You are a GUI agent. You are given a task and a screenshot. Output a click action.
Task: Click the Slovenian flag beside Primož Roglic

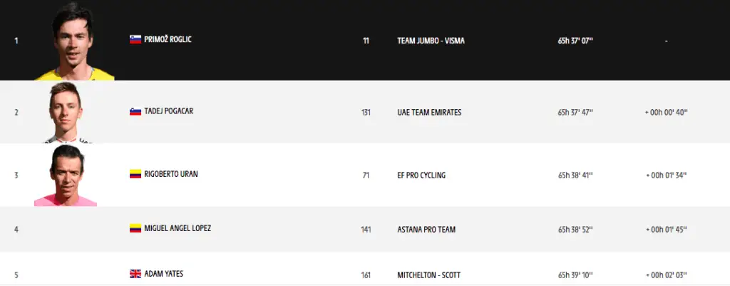click(x=135, y=40)
